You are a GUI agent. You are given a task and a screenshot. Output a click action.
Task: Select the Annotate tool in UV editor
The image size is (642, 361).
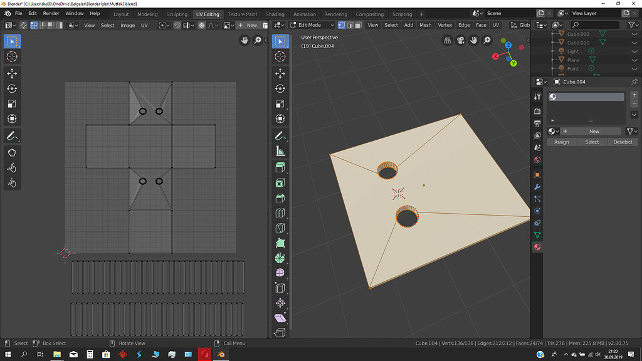pos(12,135)
